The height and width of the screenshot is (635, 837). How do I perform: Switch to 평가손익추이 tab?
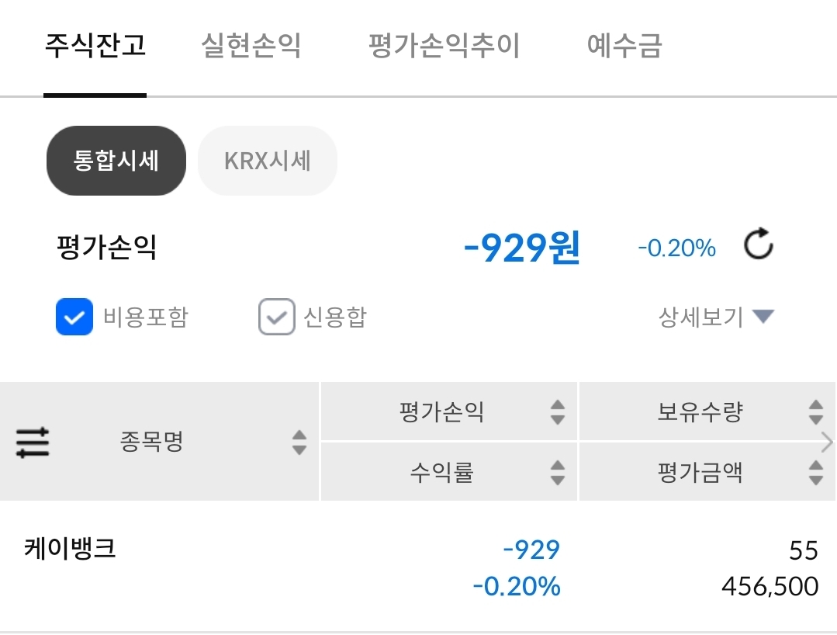click(x=444, y=47)
